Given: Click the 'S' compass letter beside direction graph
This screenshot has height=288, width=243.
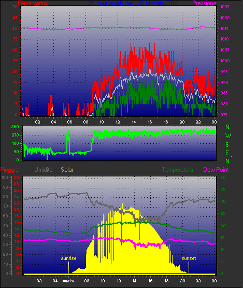Looking at the screenshot, I should click(227, 145).
